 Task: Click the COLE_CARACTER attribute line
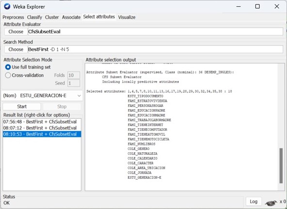[141, 163]
